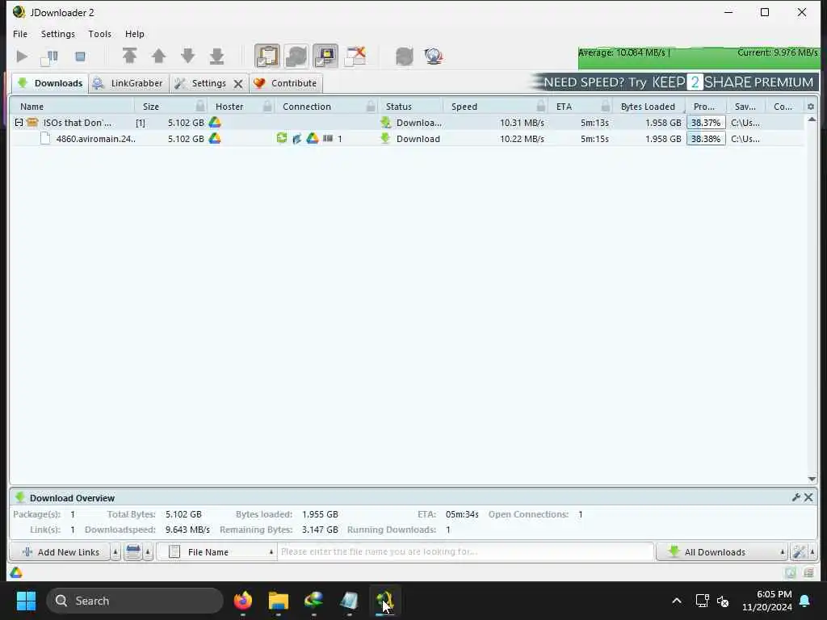827x620 pixels.
Task: Click the chunk connections icon next to 1
Action: click(x=328, y=138)
